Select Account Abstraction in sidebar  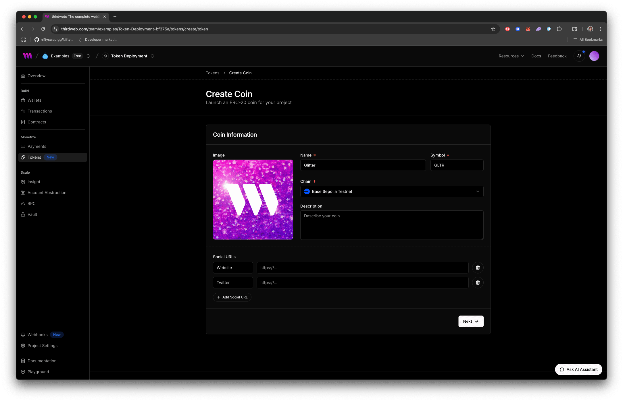click(x=47, y=193)
